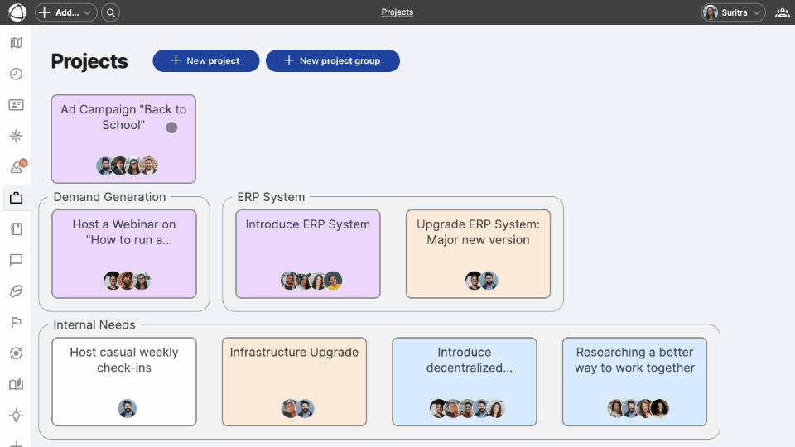Click the compass star icon in the sidebar

[16, 136]
